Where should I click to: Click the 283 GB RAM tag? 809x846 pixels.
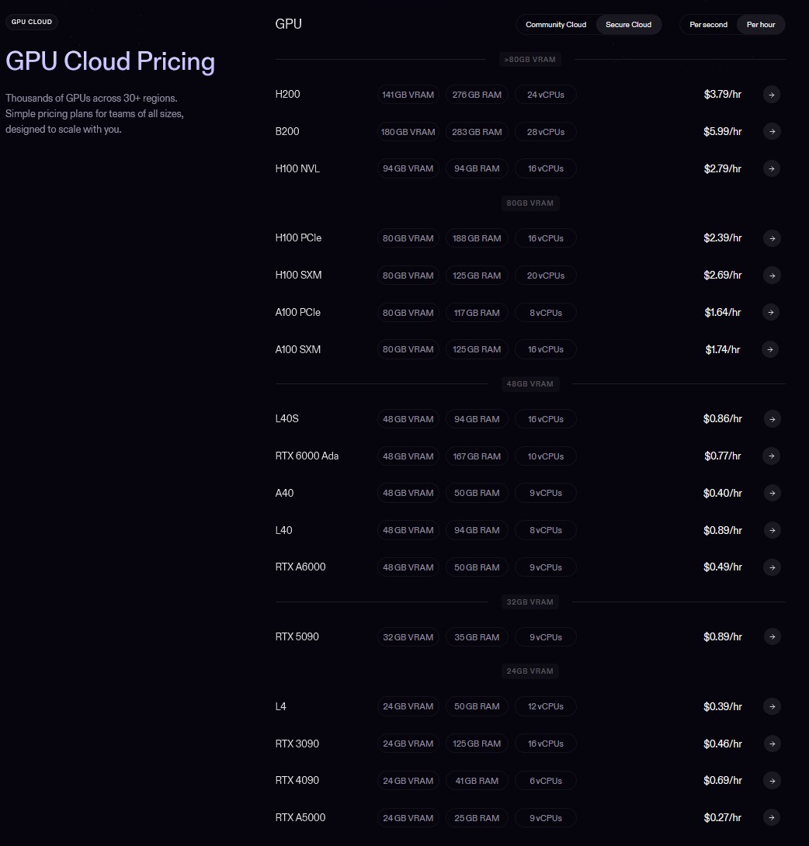click(477, 132)
